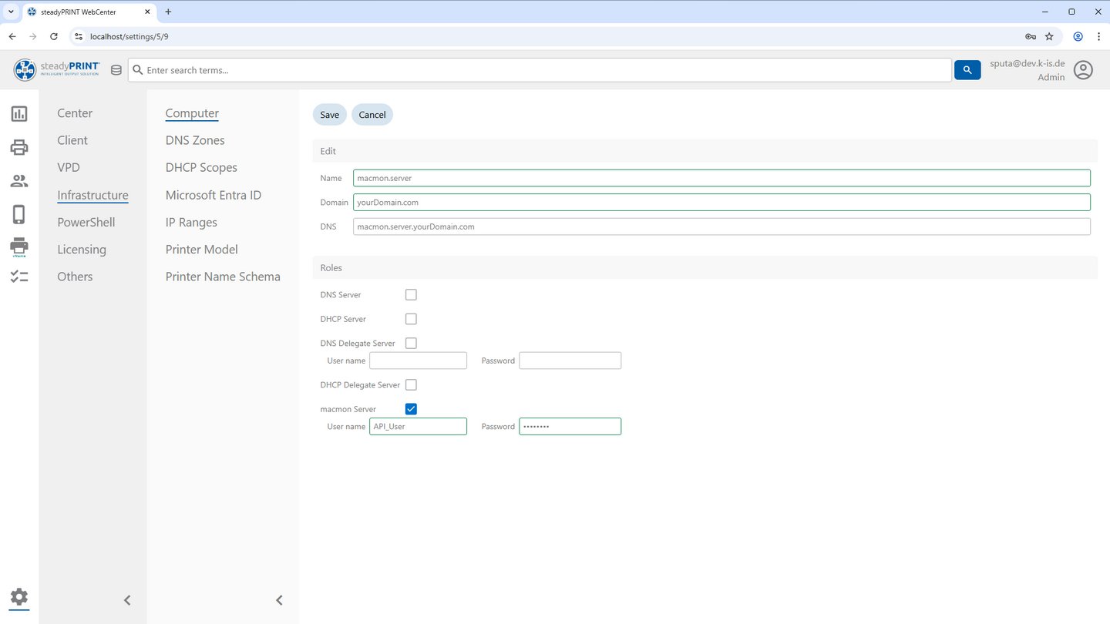
Task: Collapse the first settings navigation column
Action: [x=127, y=600]
